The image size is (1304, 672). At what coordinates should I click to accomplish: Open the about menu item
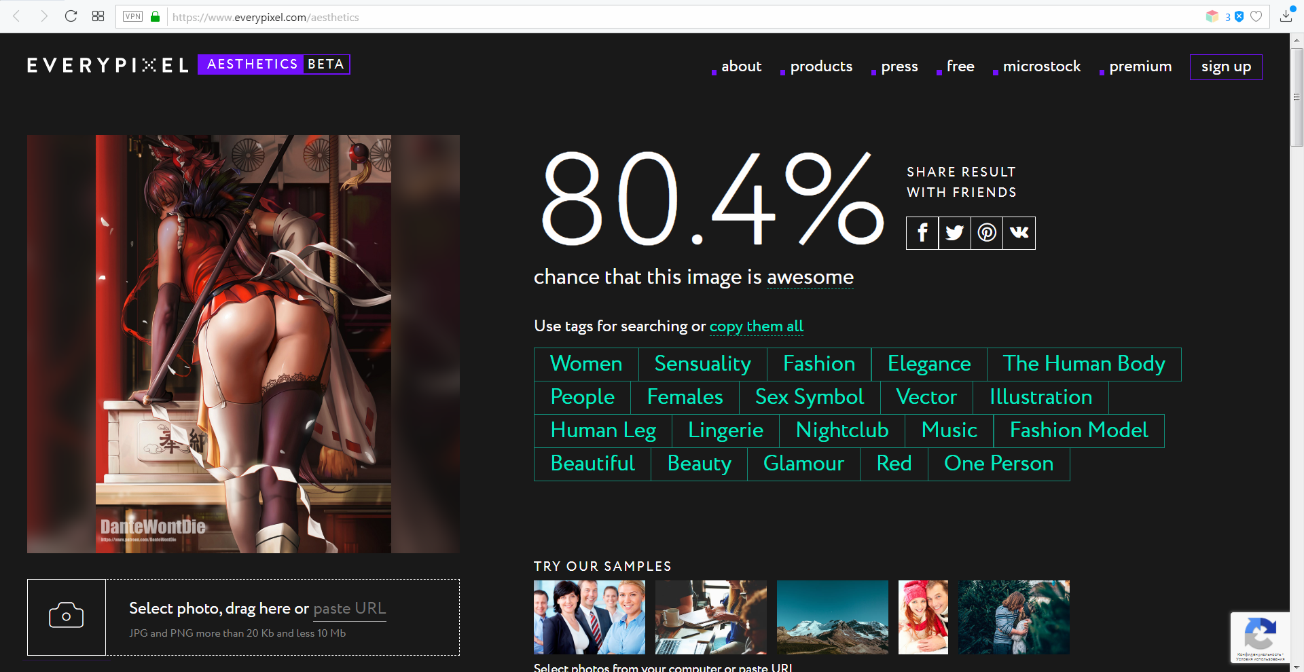741,67
